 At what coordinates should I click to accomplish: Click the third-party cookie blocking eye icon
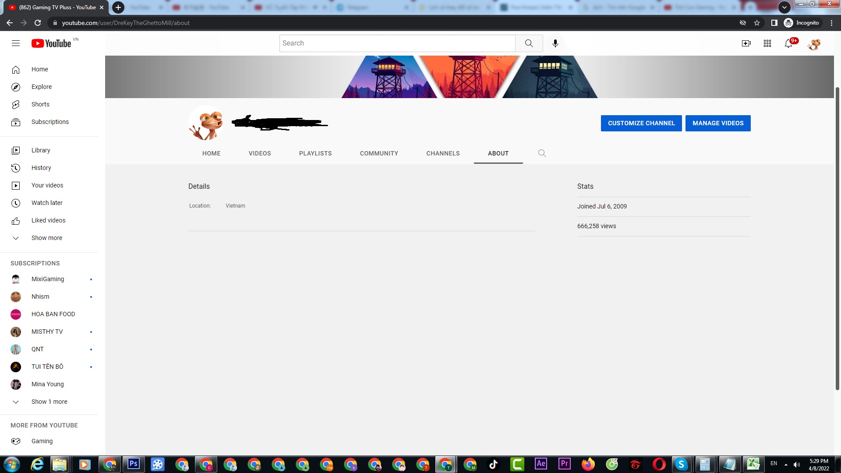(x=743, y=23)
